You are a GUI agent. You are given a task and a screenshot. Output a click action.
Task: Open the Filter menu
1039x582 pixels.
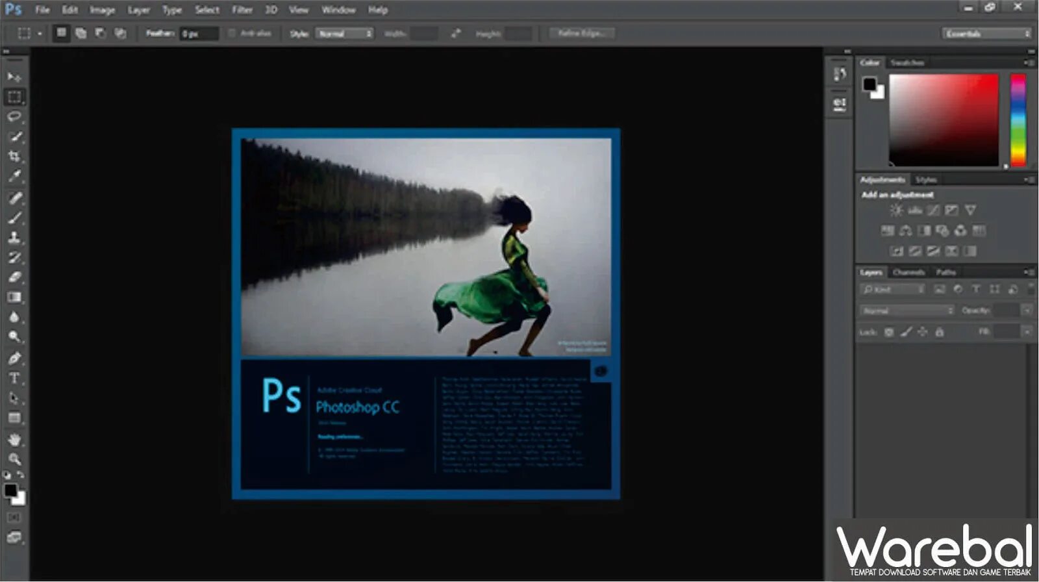point(242,10)
